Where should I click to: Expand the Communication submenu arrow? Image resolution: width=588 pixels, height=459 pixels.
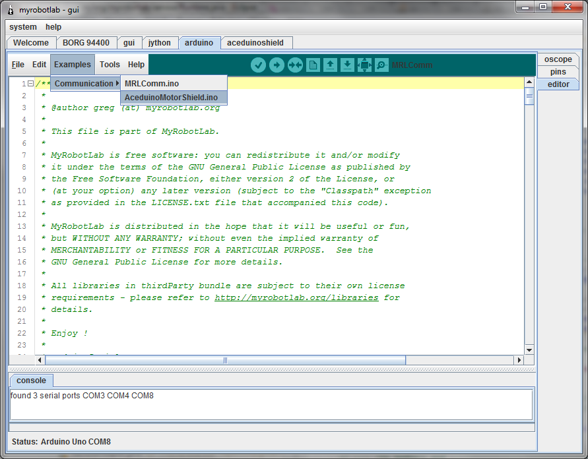[117, 83]
